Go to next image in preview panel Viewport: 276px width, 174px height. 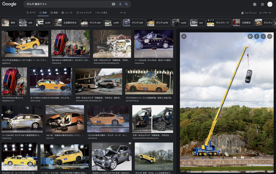[x=270, y=36]
